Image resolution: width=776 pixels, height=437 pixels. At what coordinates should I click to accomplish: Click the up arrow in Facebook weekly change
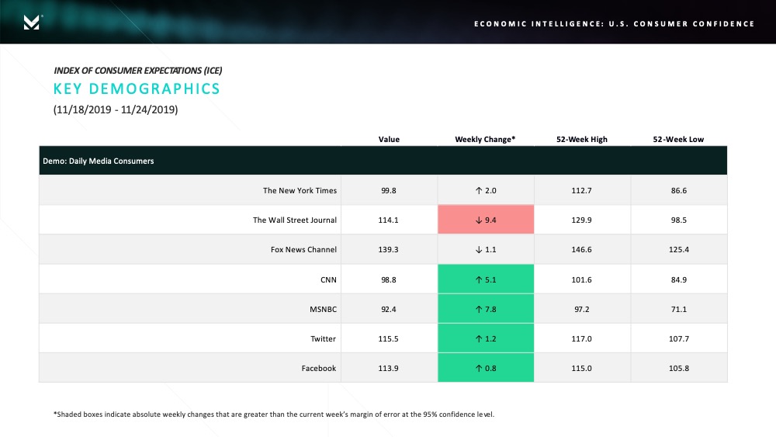pos(479,368)
